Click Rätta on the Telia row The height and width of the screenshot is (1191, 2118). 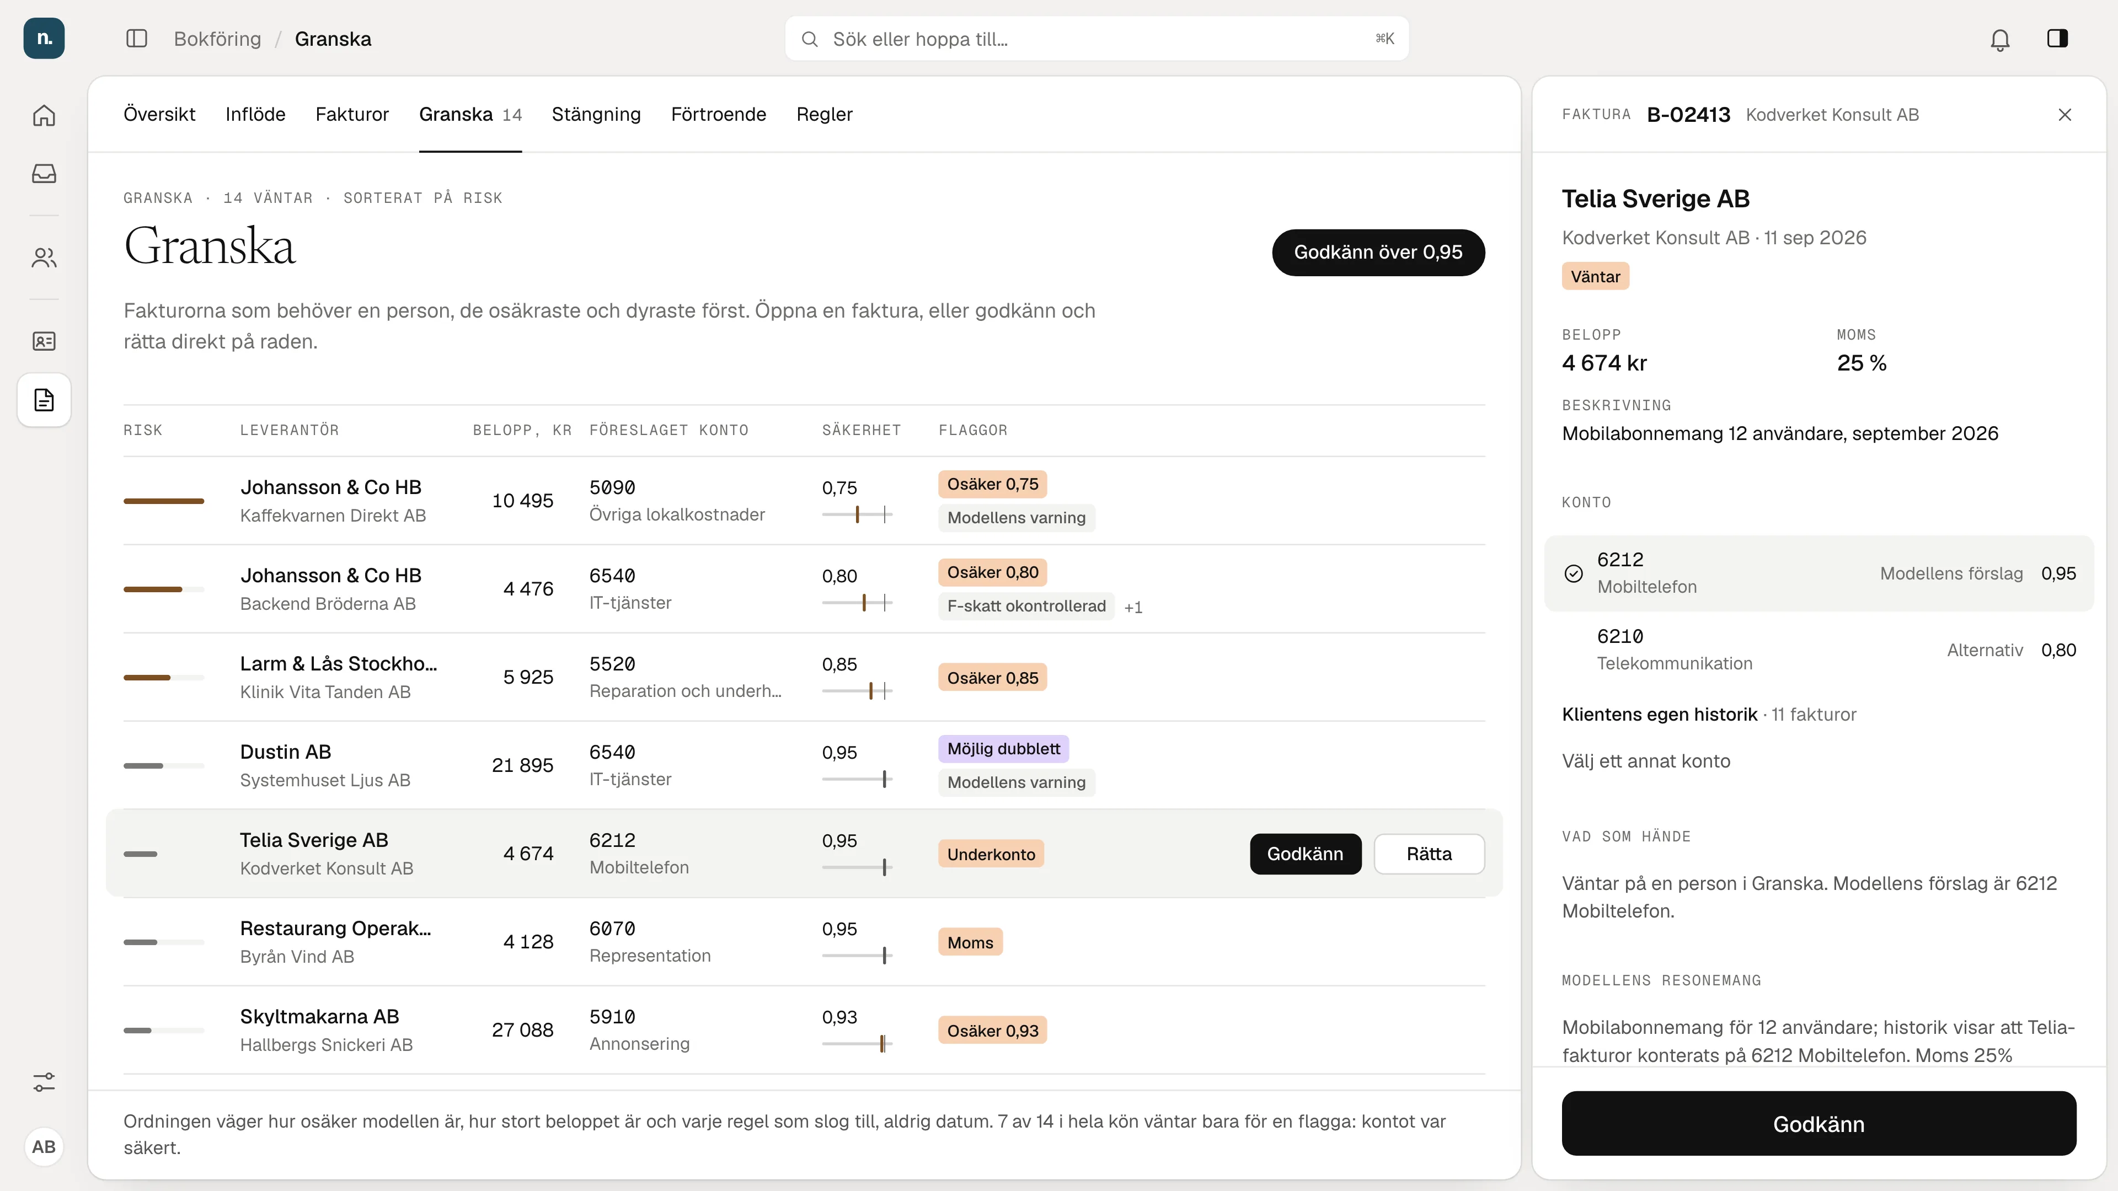(x=1429, y=854)
